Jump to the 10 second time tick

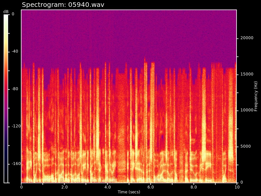pyautogui.click(x=237, y=187)
